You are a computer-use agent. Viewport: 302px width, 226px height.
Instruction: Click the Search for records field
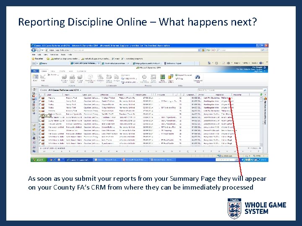click(x=230, y=90)
